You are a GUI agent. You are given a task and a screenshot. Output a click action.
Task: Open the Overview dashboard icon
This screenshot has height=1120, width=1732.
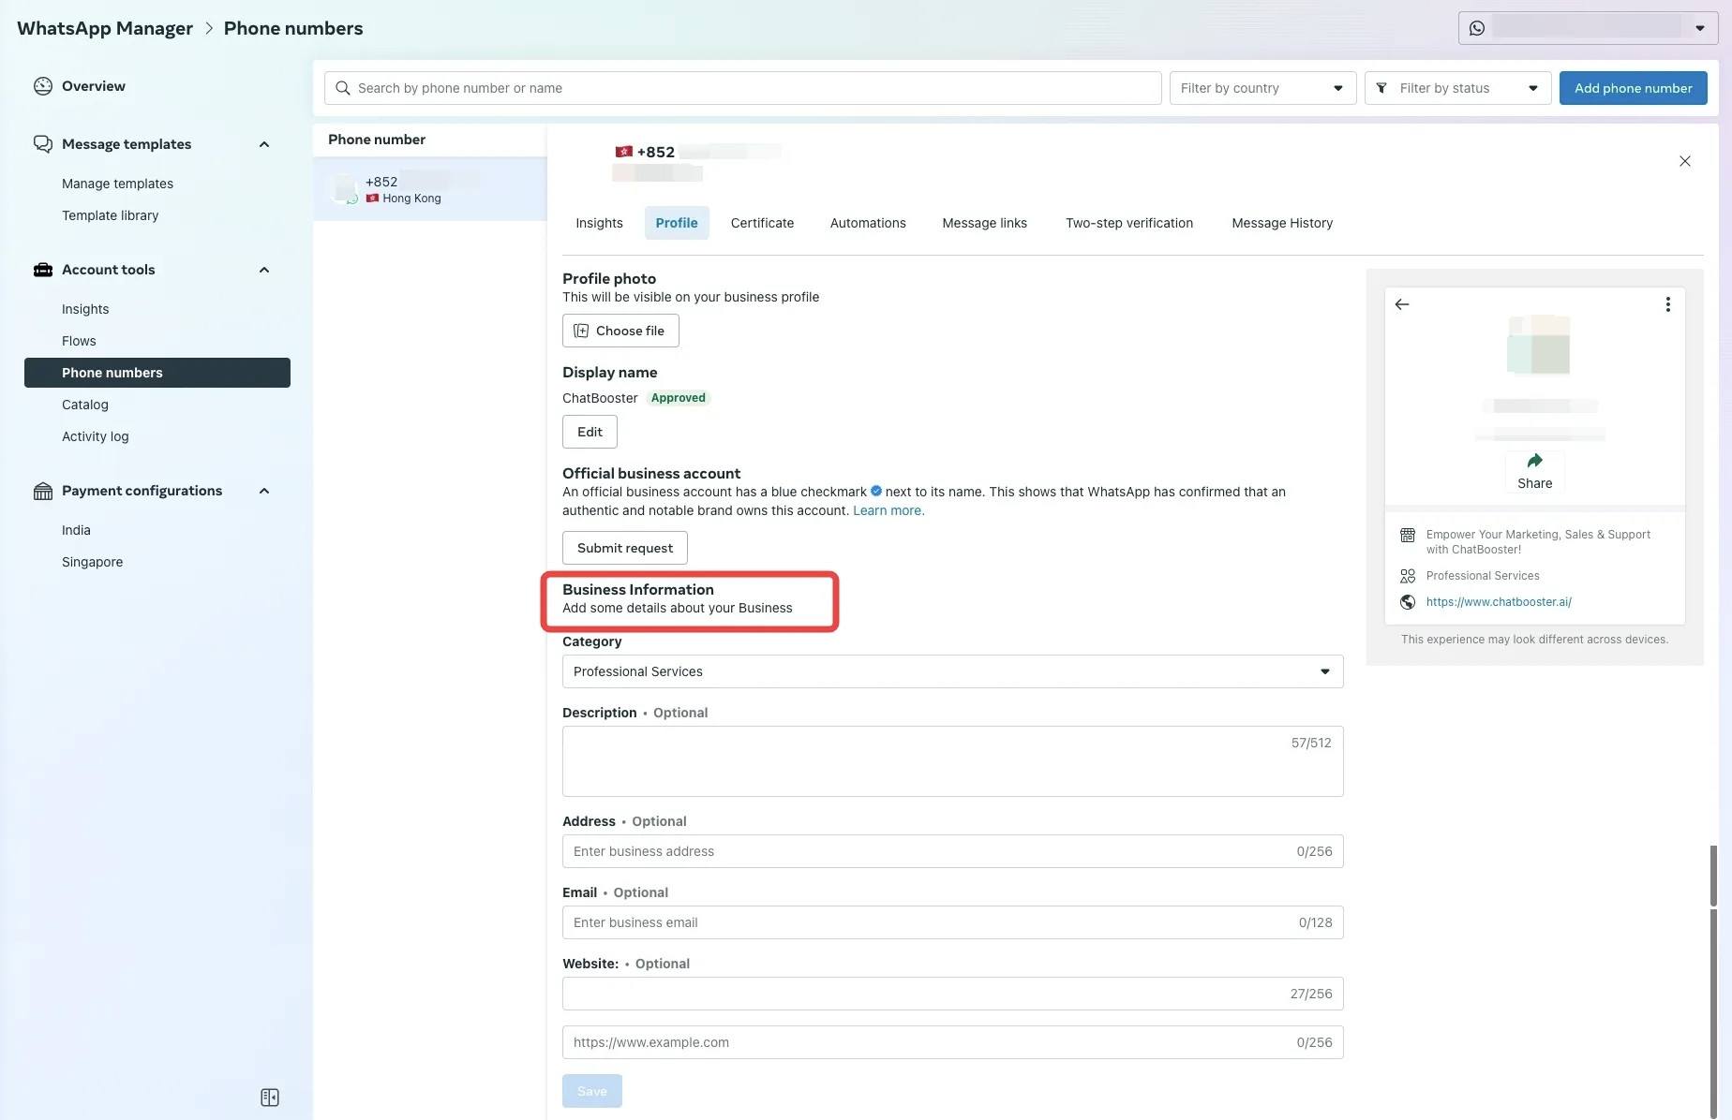(43, 86)
